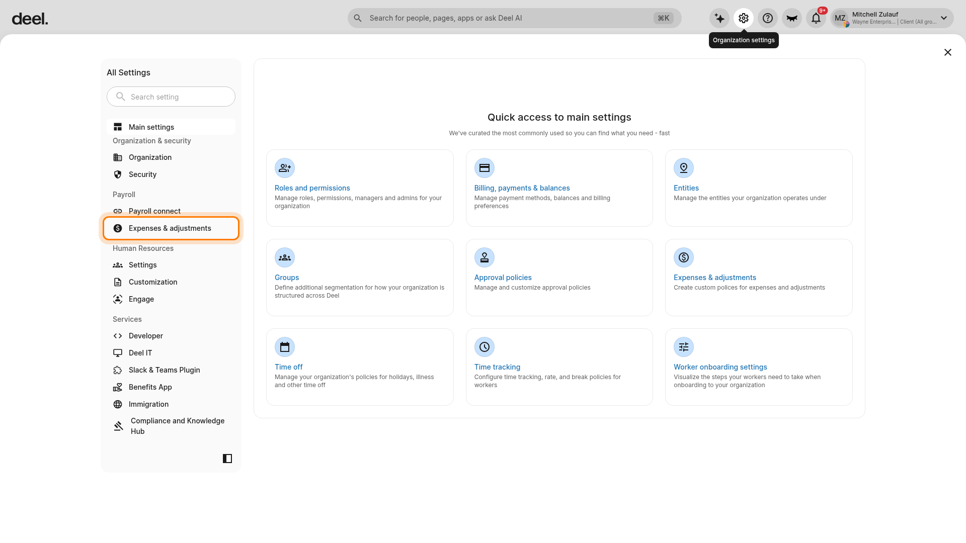Click the Expenses dollar card icon

(684, 257)
